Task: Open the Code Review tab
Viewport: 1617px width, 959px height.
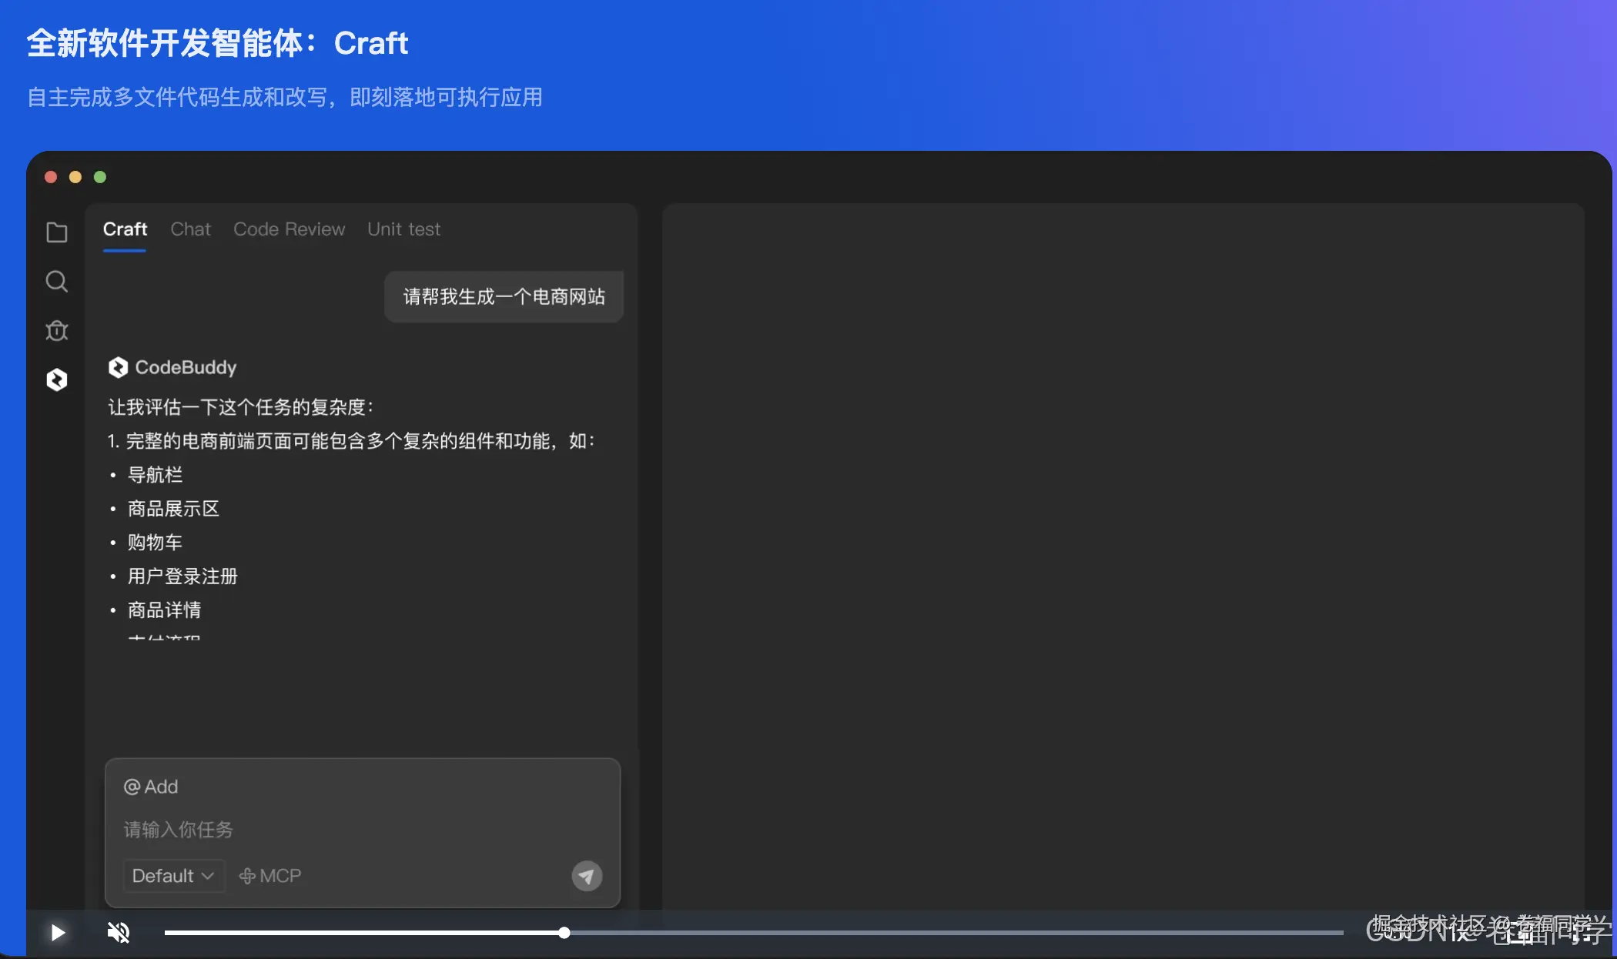Action: coord(289,229)
